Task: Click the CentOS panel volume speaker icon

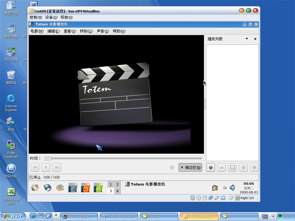Action: click(232, 188)
